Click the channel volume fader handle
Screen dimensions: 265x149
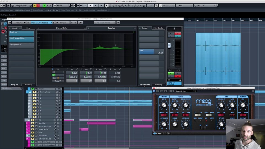click(169, 46)
